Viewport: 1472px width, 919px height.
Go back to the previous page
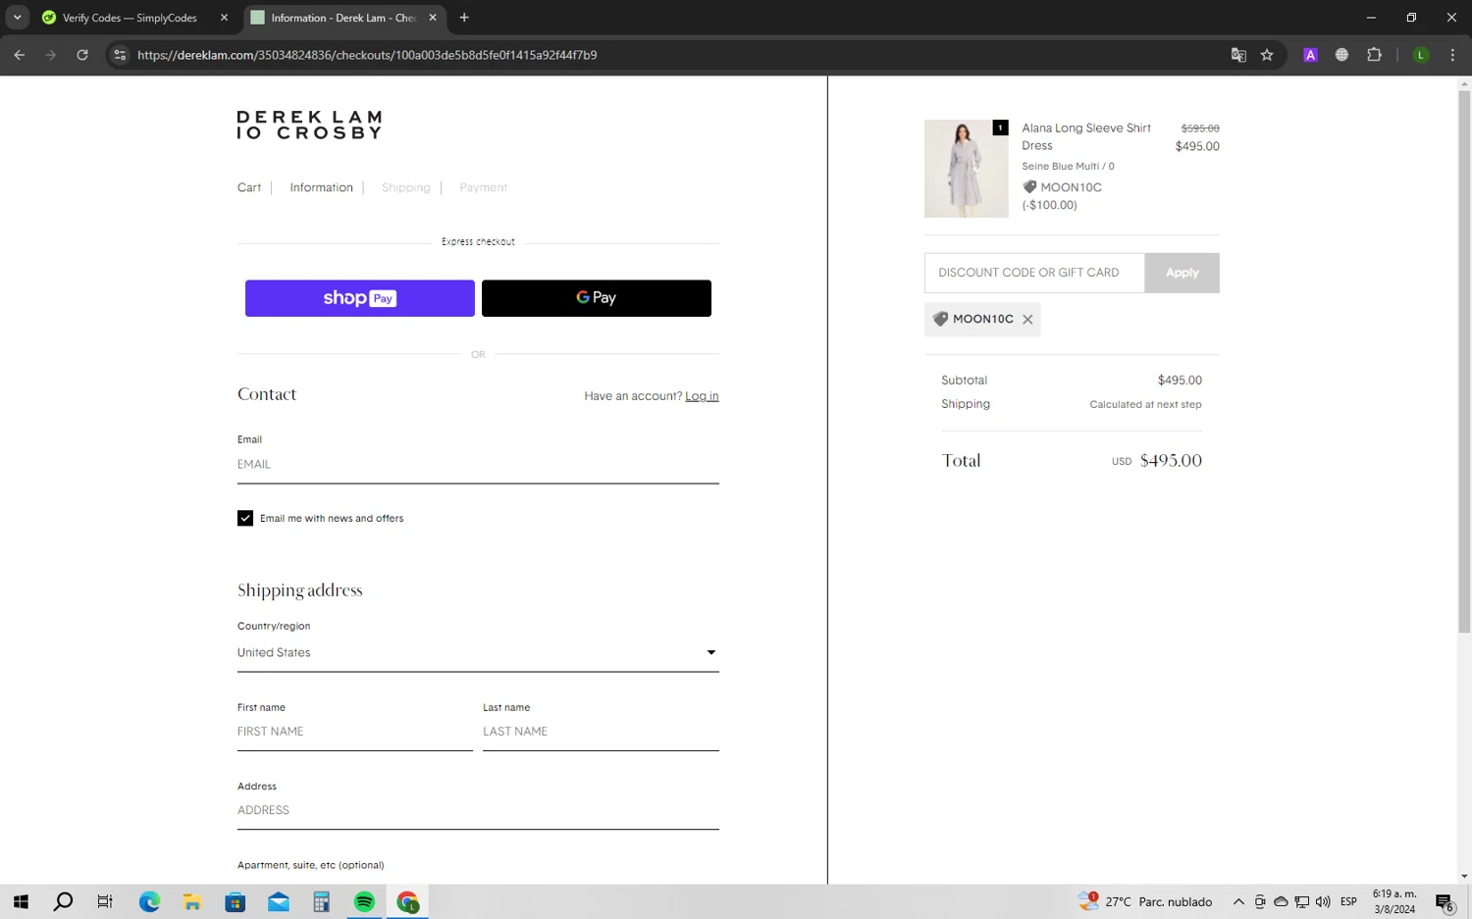click(x=20, y=55)
